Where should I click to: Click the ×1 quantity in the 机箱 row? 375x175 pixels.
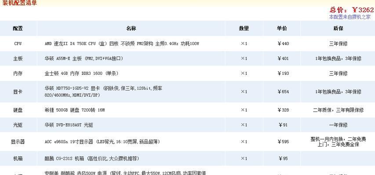pyautogui.click(x=244, y=158)
